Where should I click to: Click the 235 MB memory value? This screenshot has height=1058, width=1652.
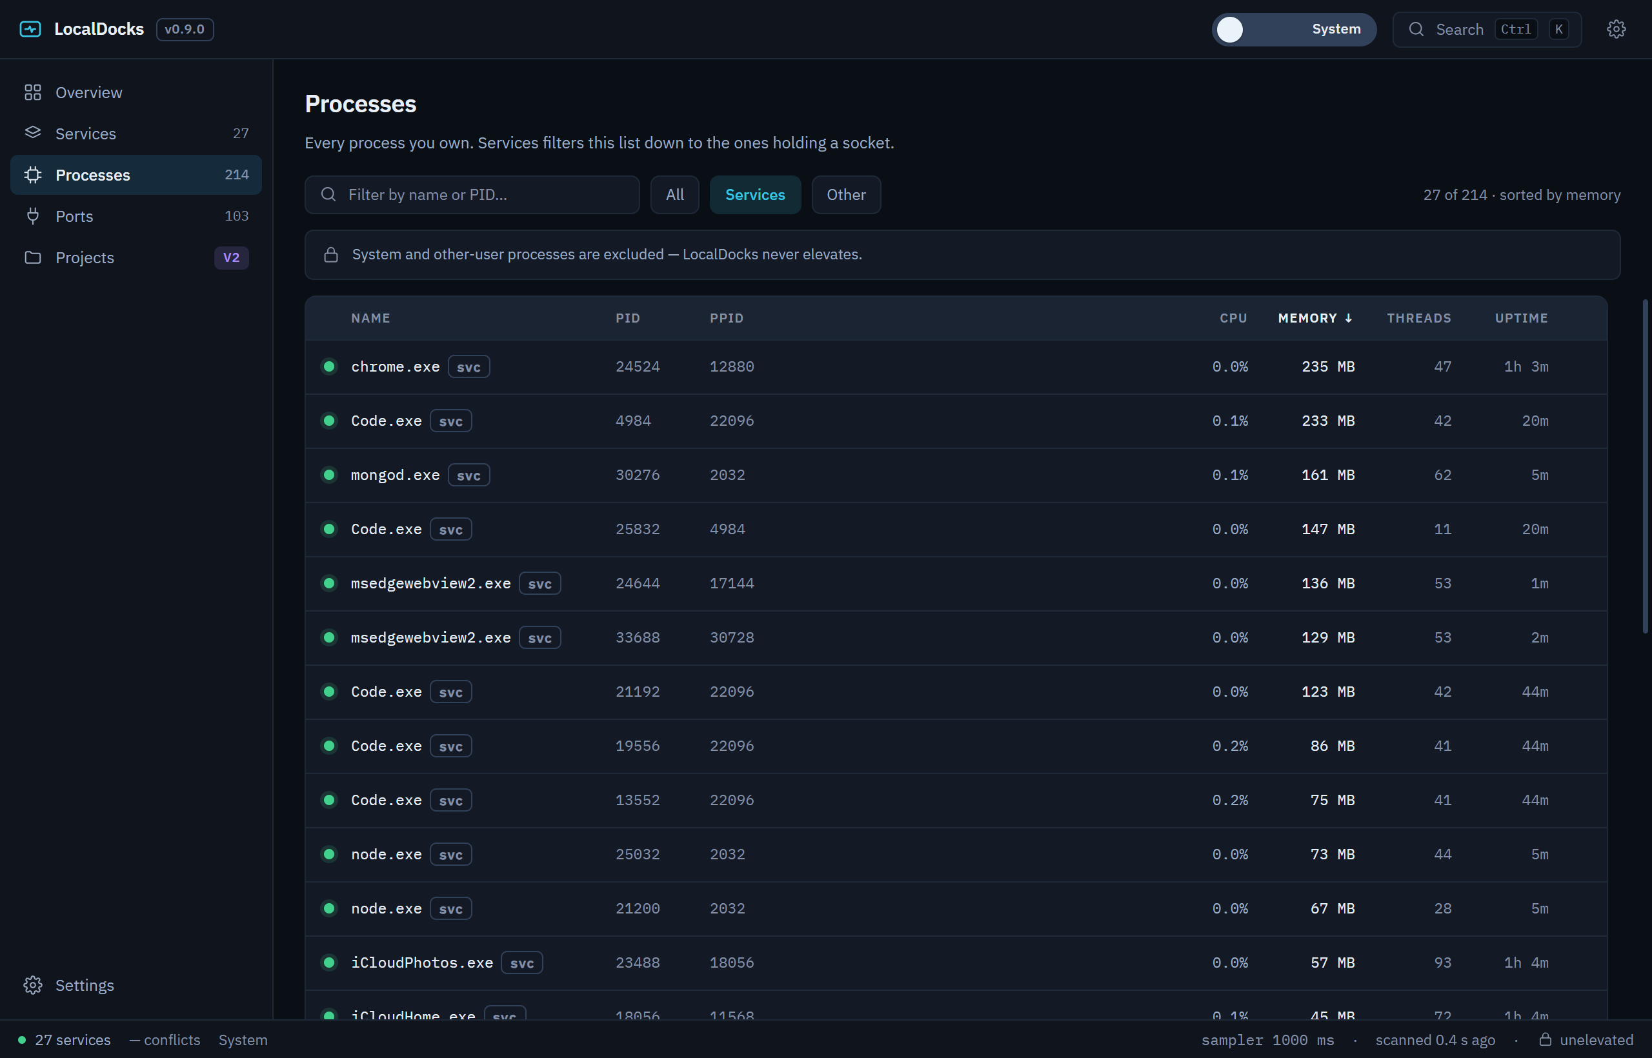1327,367
